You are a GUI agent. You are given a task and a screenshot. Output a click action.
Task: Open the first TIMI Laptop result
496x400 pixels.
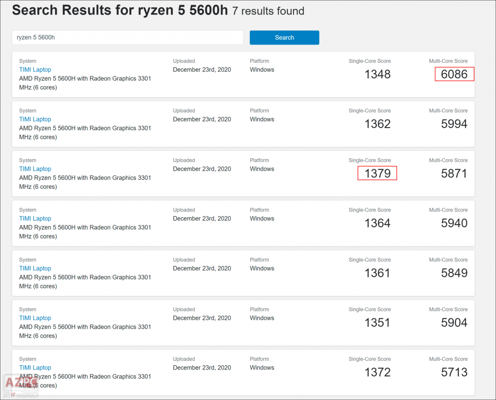[x=35, y=69]
